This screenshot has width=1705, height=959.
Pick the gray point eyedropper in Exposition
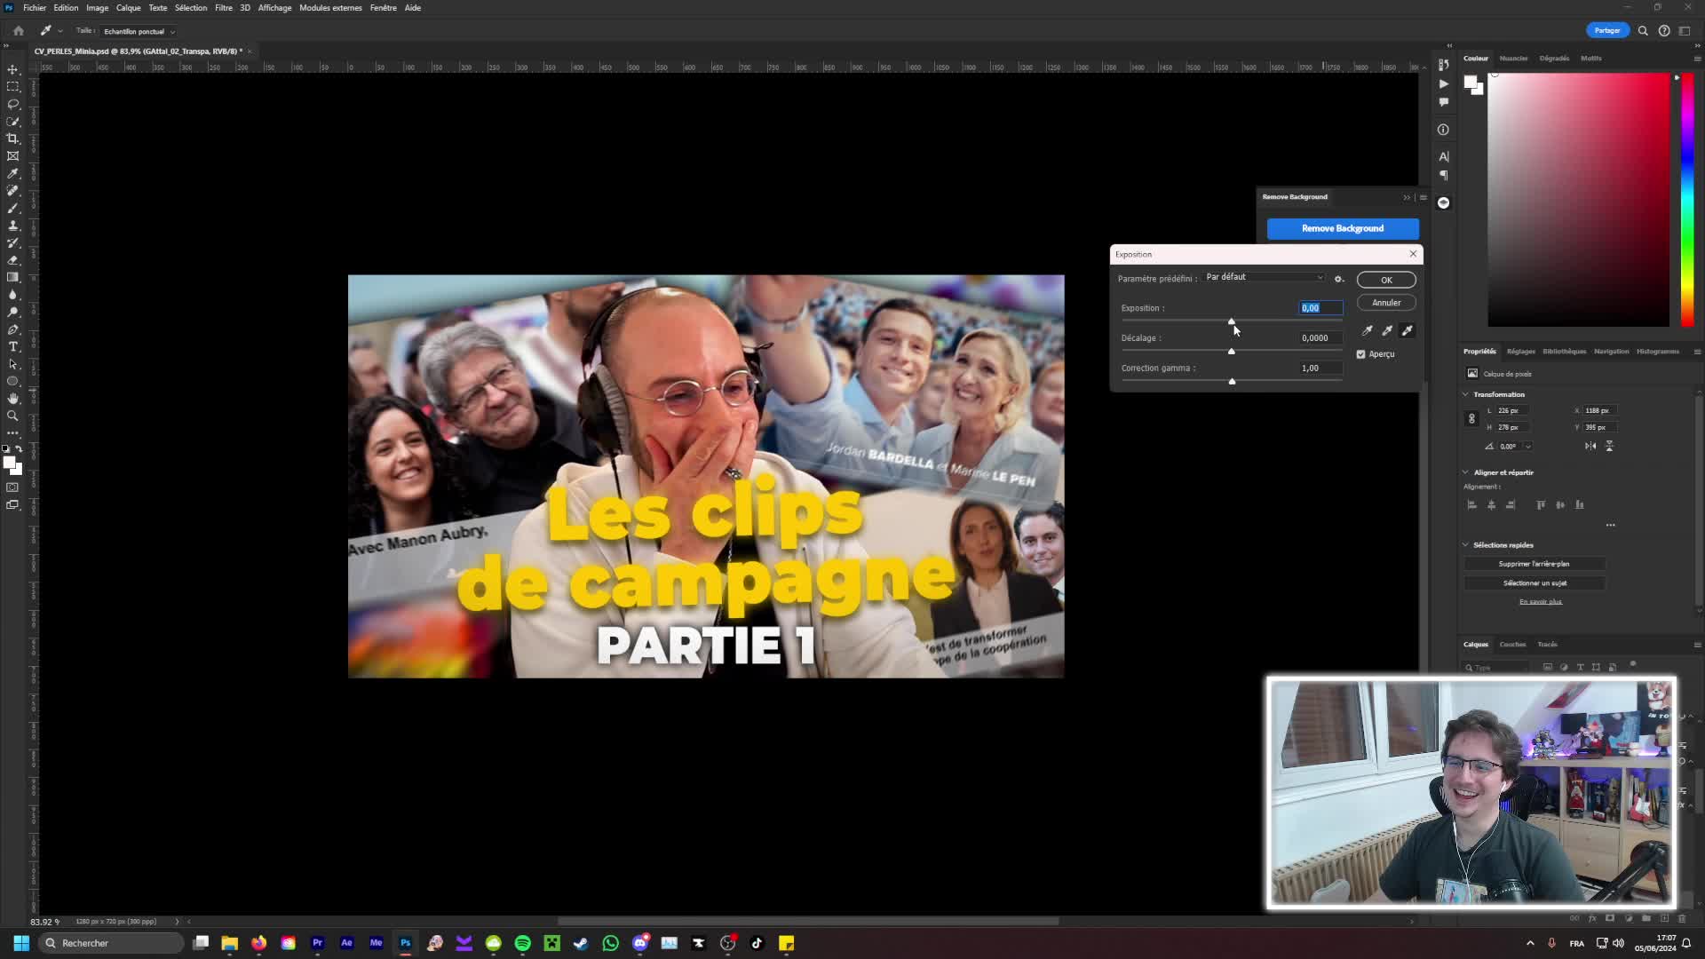tap(1387, 330)
